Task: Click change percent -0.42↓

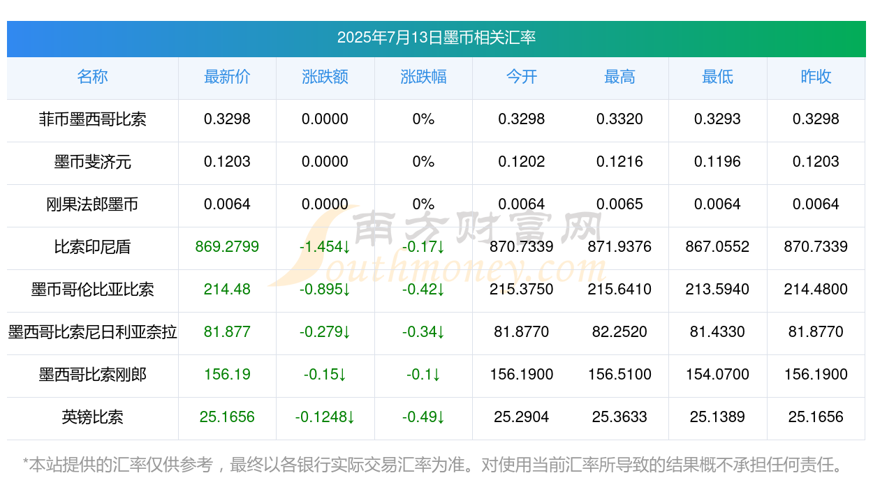Action: click(x=423, y=290)
